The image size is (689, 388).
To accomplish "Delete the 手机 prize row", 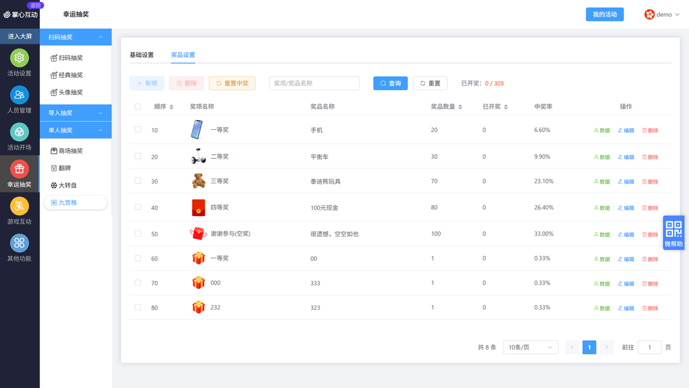I will coord(650,130).
